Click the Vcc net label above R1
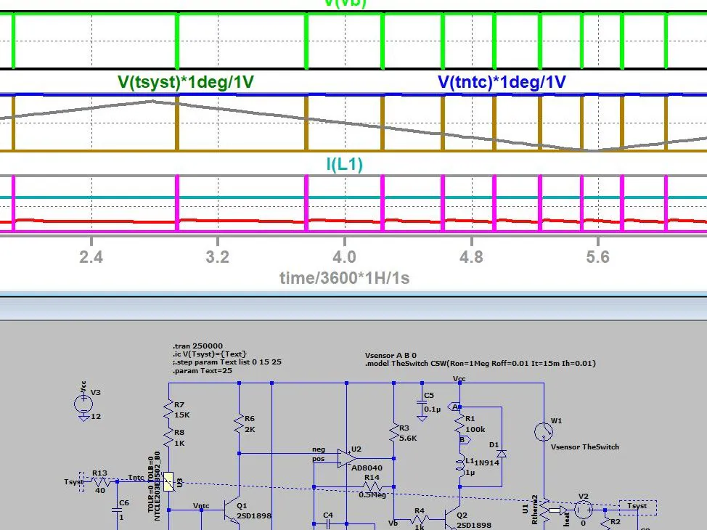Screen dimensions: 707x530 (x=459, y=379)
